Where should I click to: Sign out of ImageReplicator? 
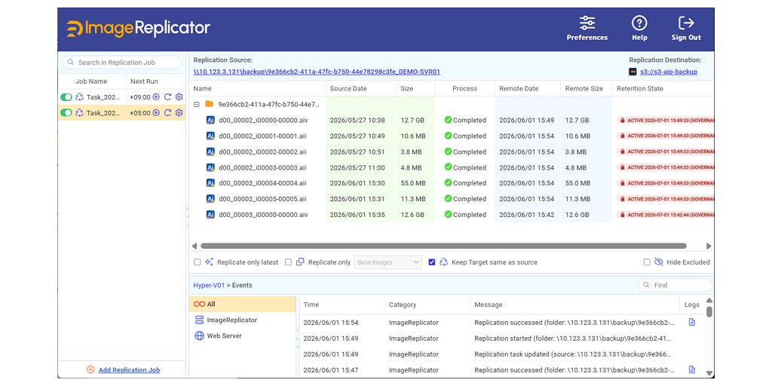tap(686, 29)
